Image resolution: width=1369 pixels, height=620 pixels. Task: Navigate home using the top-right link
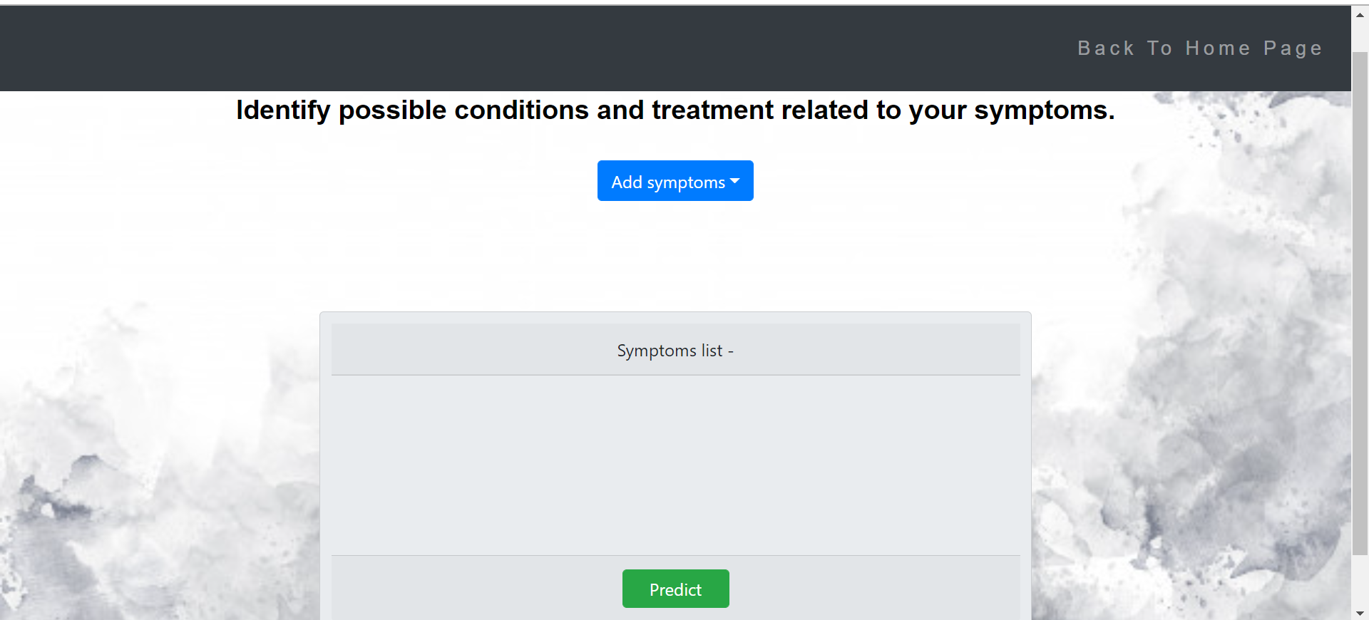pos(1200,48)
